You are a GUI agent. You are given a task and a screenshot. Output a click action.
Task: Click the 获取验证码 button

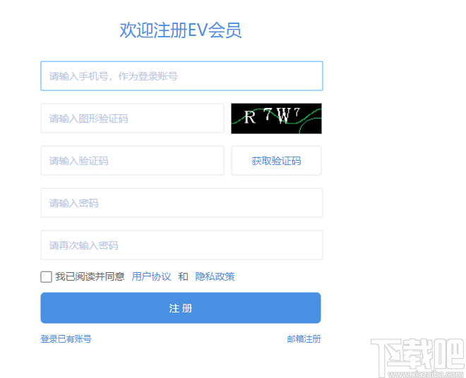click(276, 161)
